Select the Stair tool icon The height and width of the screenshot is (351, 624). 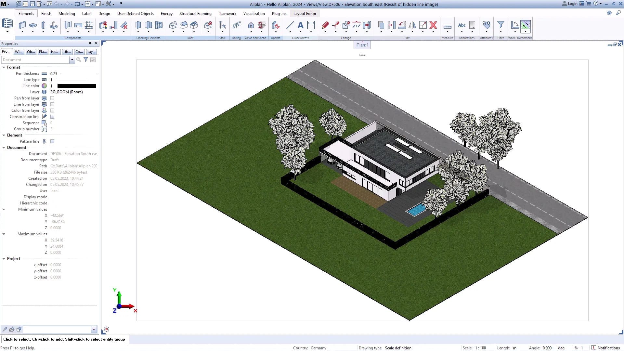click(x=222, y=25)
